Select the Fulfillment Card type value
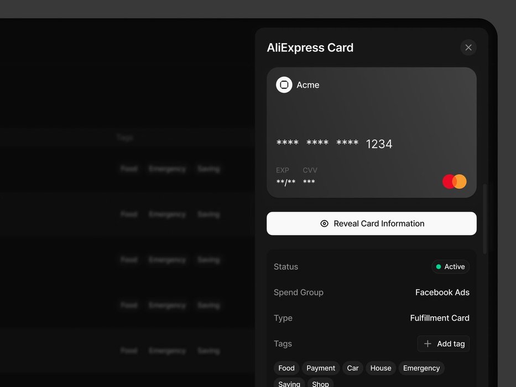Image resolution: width=516 pixels, height=387 pixels. (439, 318)
